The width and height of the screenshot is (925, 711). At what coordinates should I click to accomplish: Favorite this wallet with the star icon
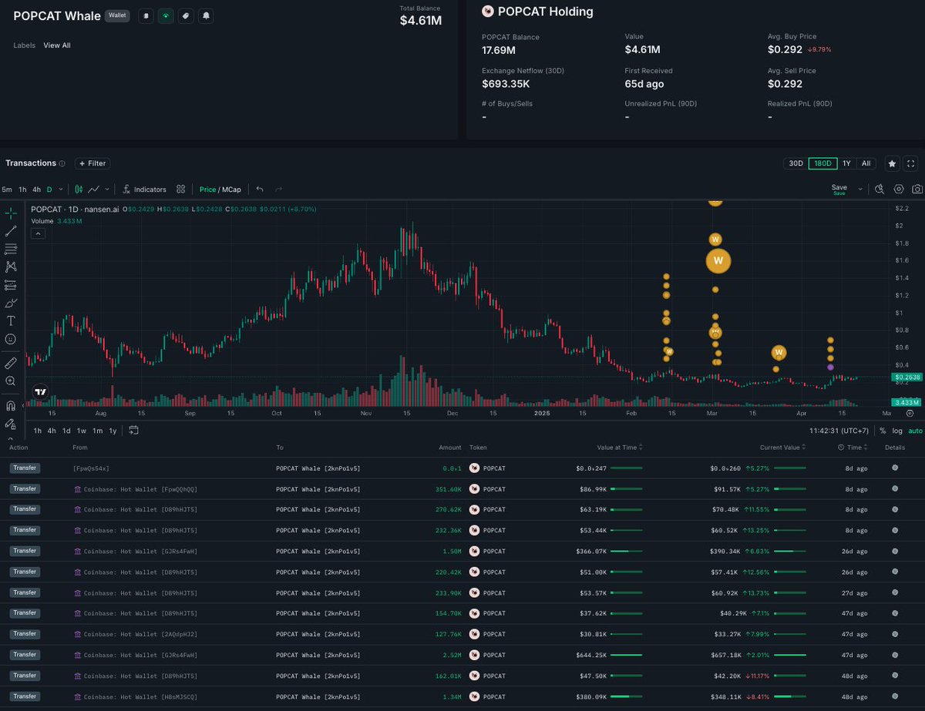click(892, 163)
